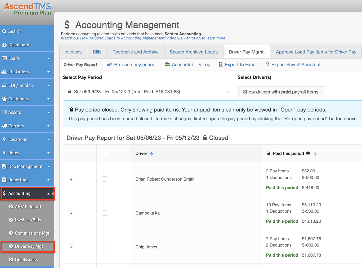Screen dimensions: 362x268
Task: Click the sort arrows beside Driver column
Action: [x=151, y=154]
